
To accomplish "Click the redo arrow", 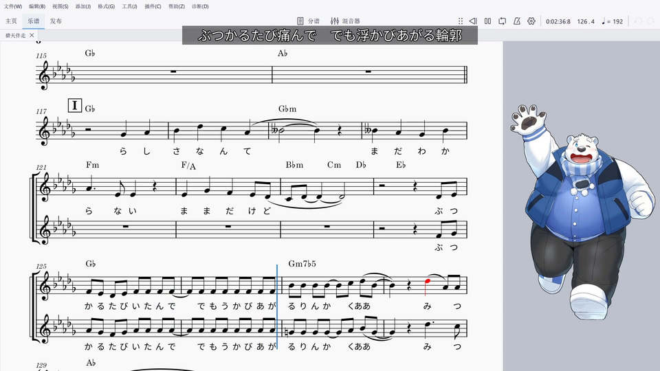I will click(x=651, y=21).
